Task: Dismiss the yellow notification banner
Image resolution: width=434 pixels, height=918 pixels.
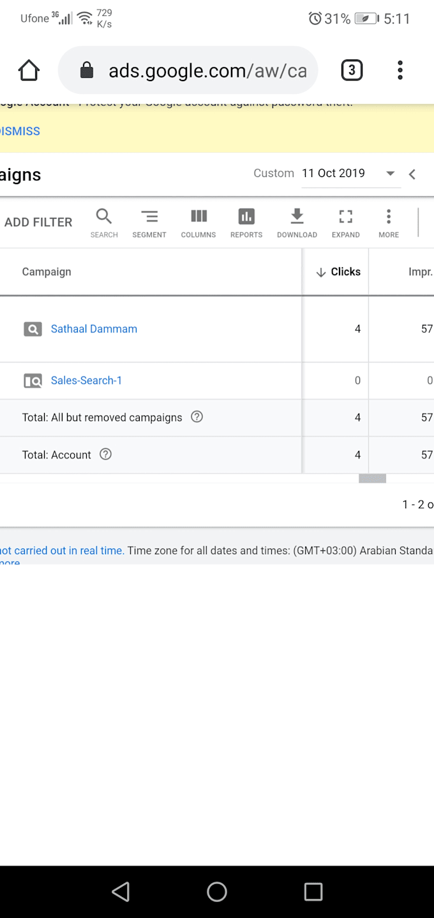Action: click(x=20, y=131)
